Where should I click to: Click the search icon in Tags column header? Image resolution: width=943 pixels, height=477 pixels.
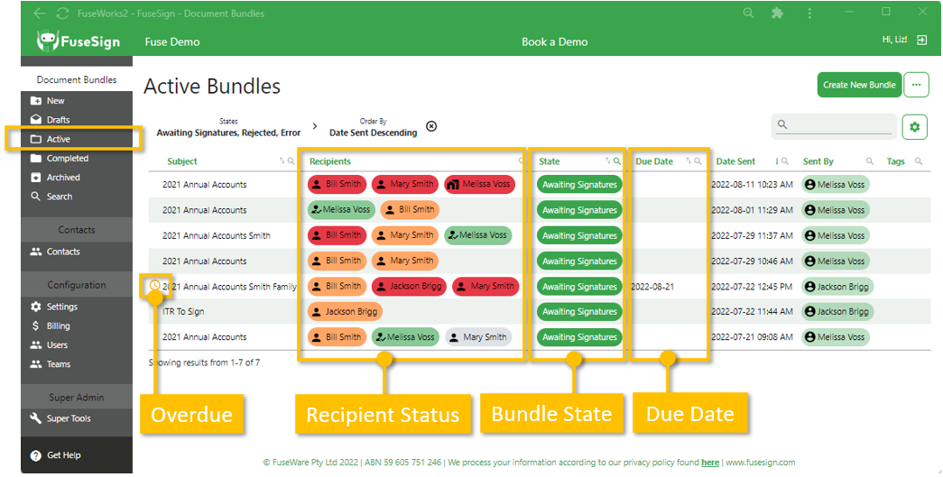tap(919, 161)
